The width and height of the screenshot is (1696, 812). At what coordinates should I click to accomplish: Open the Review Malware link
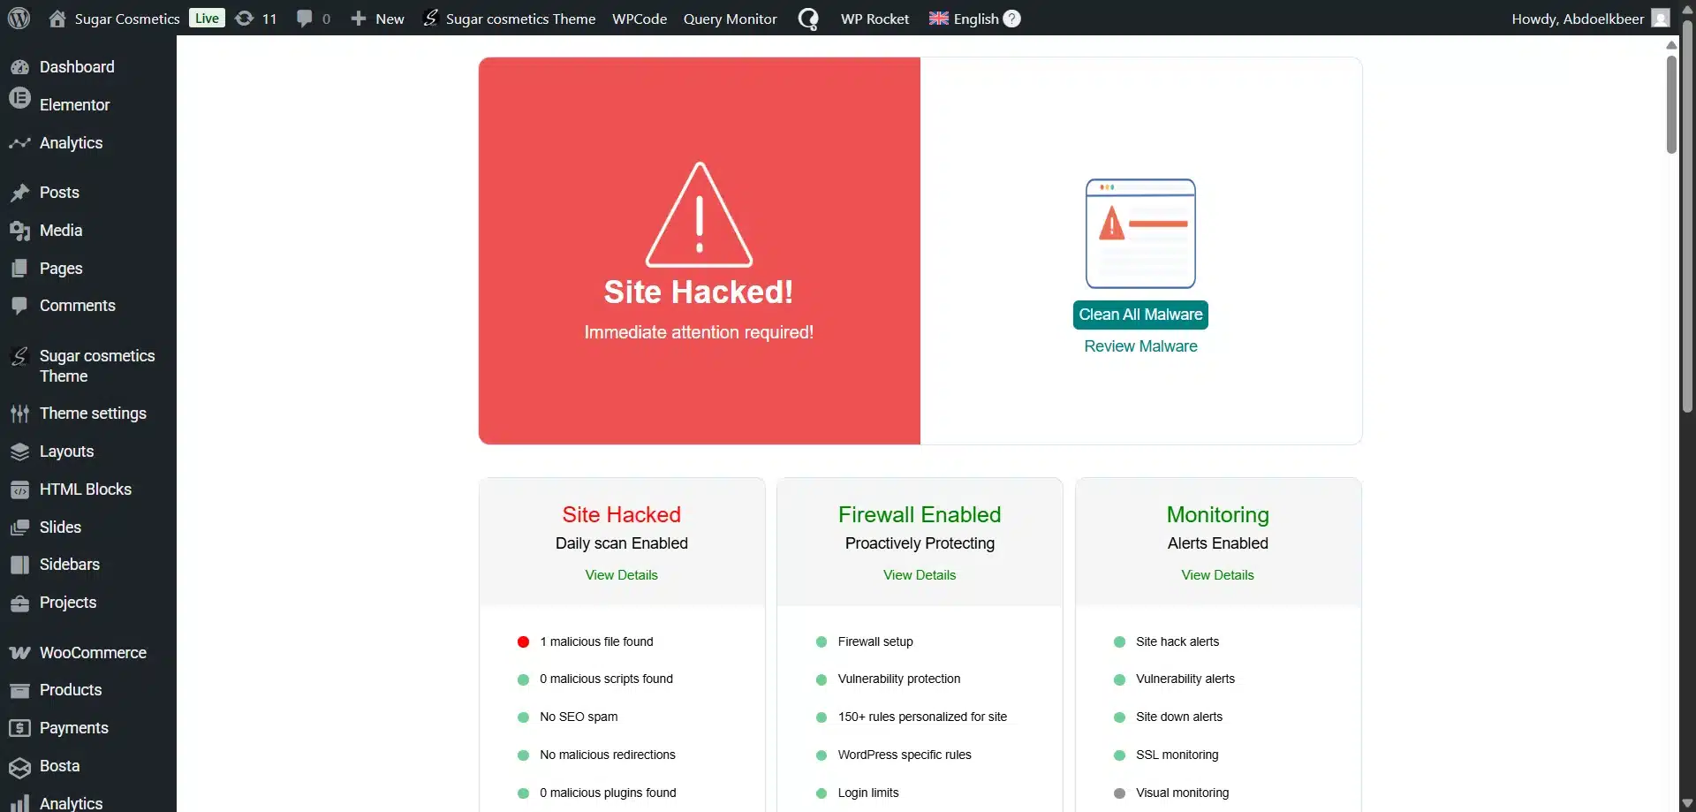pyautogui.click(x=1140, y=346)
